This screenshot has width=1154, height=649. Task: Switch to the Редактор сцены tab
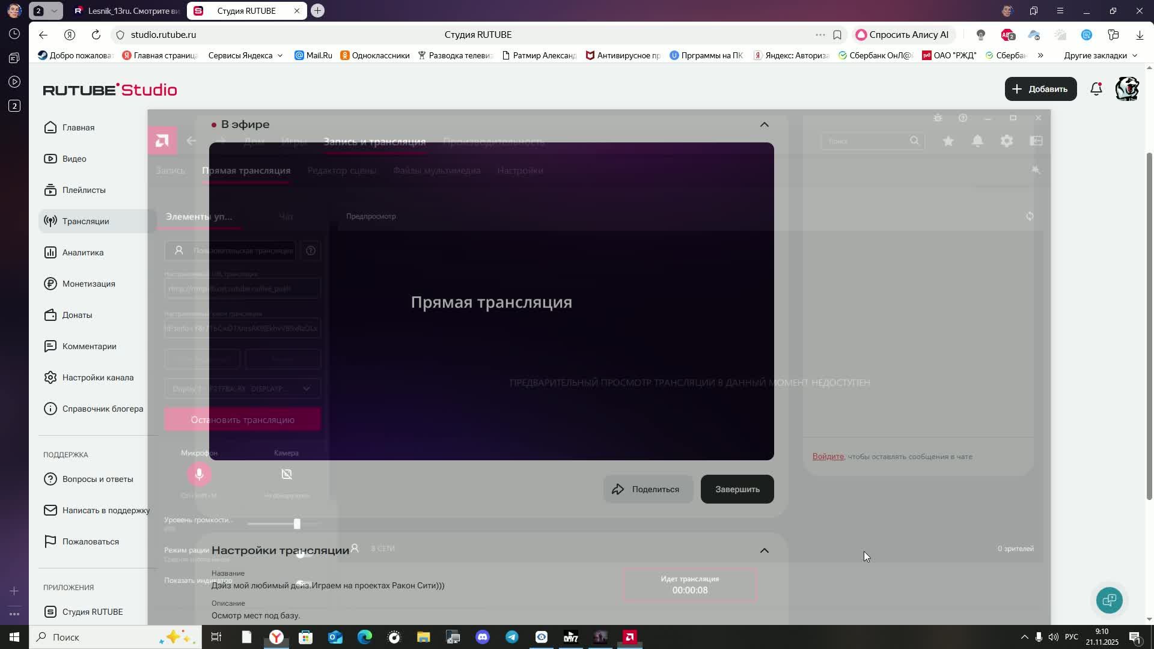pyautogui.click(x=341, y=171)
